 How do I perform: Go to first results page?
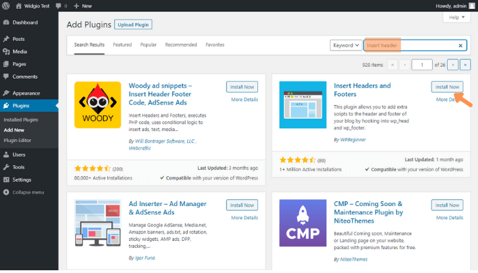[x=393, y=65]
